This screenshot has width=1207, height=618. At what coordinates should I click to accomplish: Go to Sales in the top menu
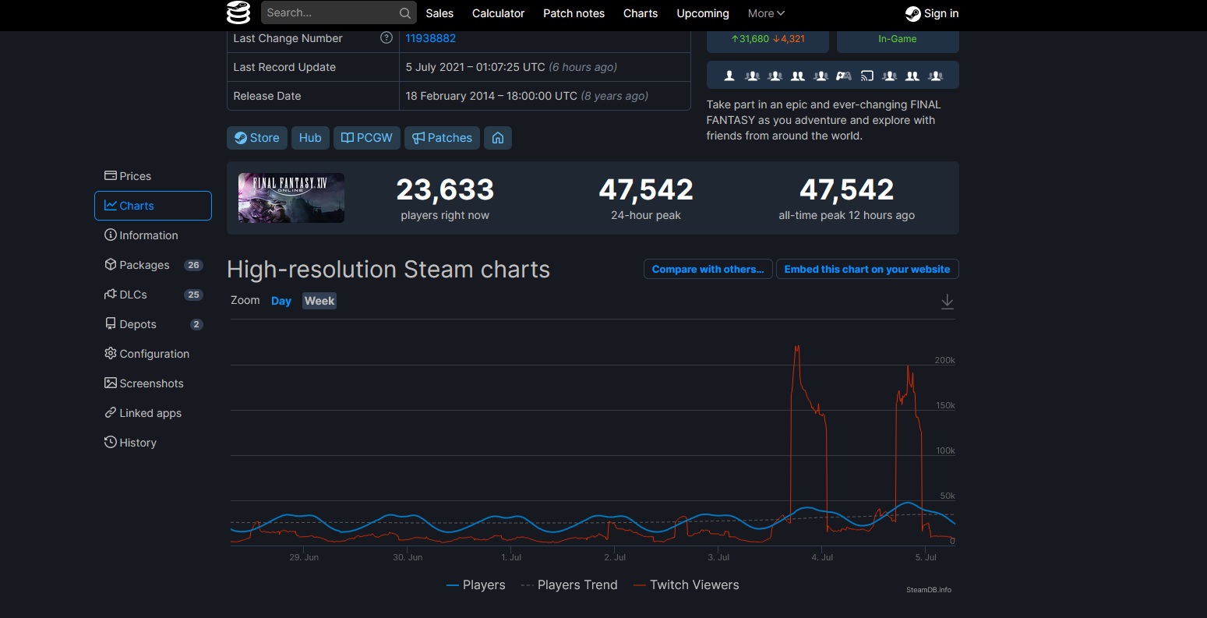point(439,13)
